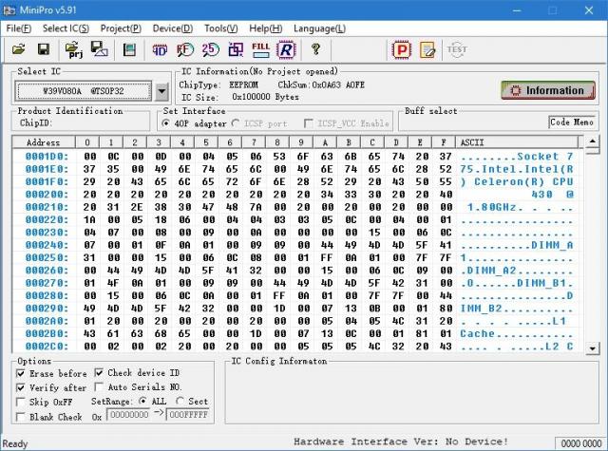
Task: Expand the Select IC dropdown arrow
Action: click(161, 91)
